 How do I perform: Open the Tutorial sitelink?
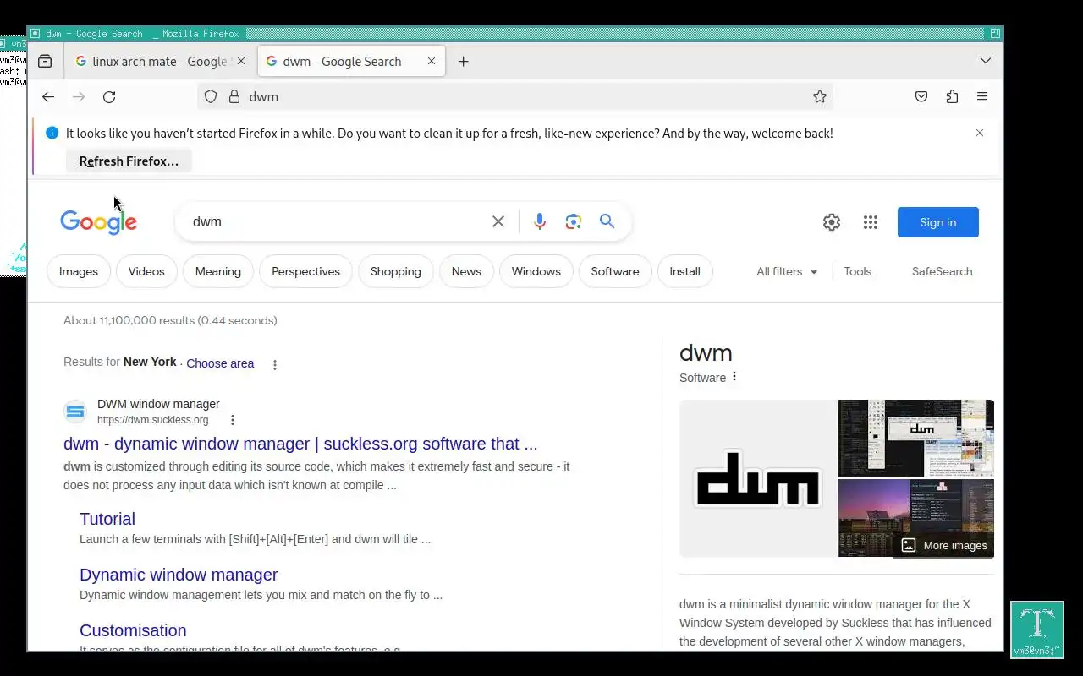tap(107, 519)
